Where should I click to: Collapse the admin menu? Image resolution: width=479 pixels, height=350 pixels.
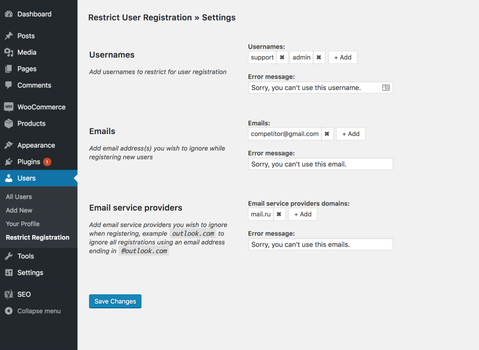(x=33, y=311)
